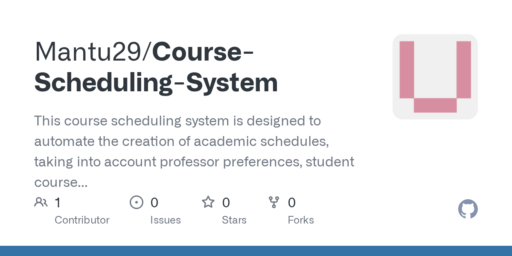Click the GitHub Octocat logo
512x256 pixels.
pos(468,209)
